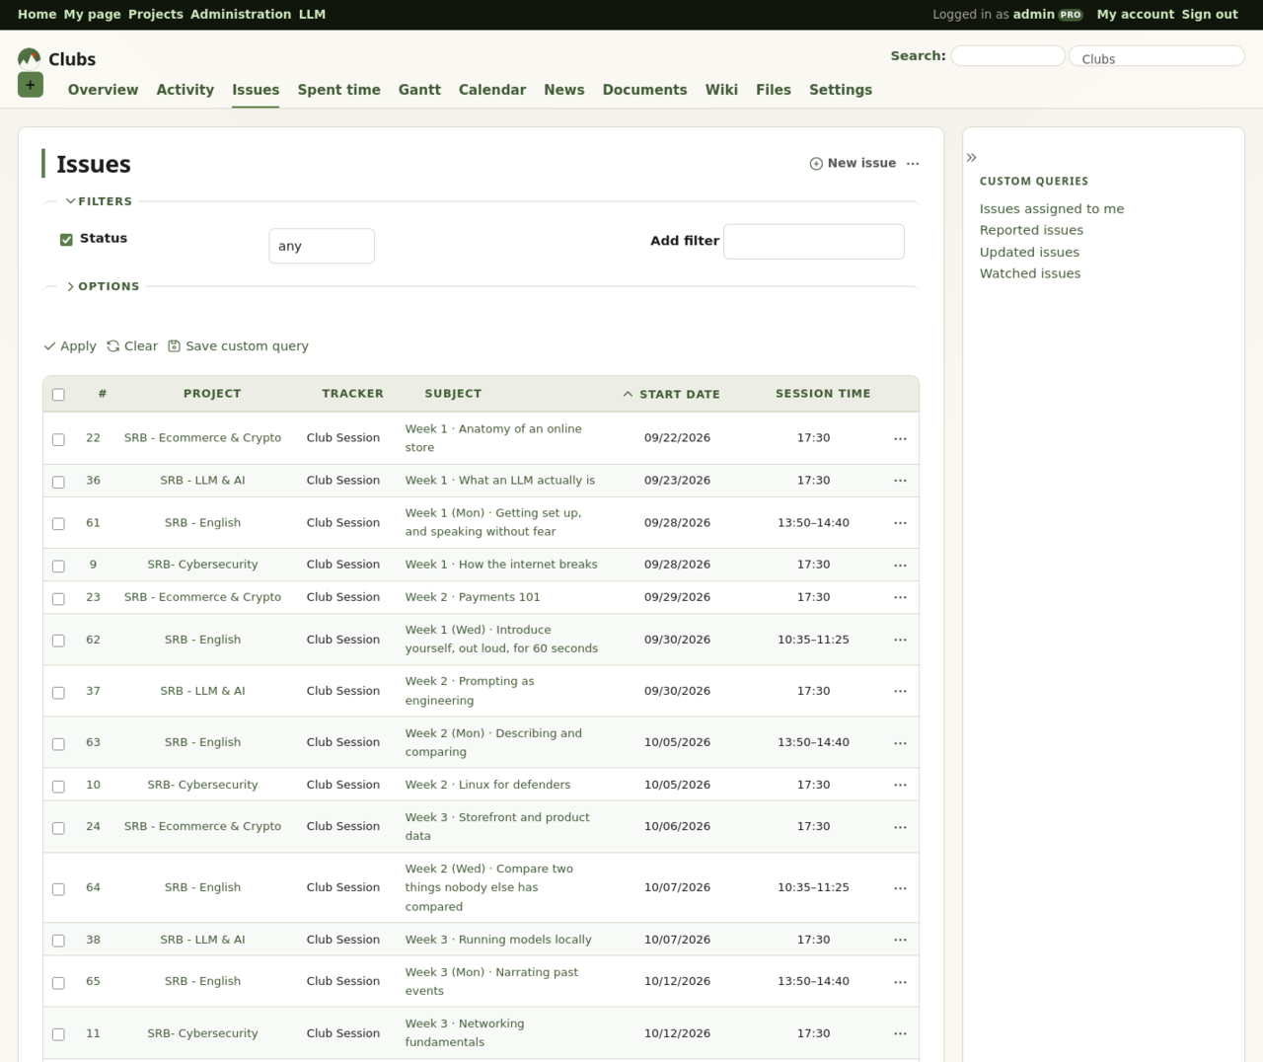
Task: Open project SRB- Cybersecurity for issue 9
Action: click(202, 565)
